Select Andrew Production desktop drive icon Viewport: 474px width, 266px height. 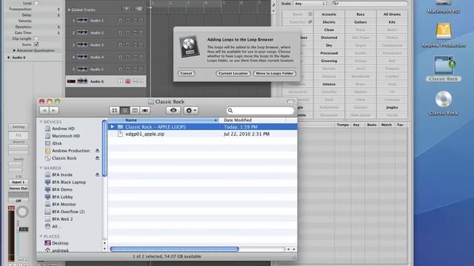(444, 31)
